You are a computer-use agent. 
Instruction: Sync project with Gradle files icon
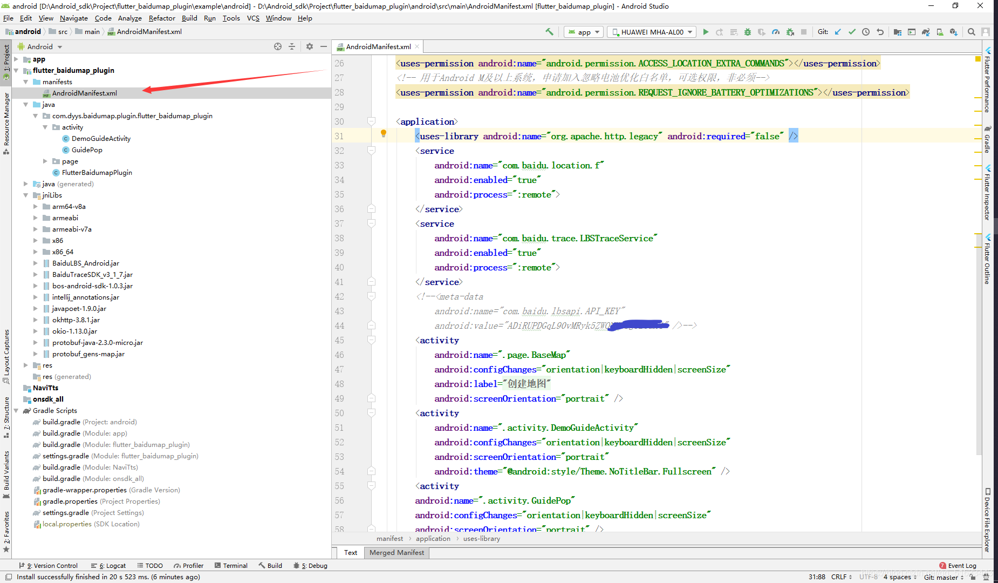926,32
